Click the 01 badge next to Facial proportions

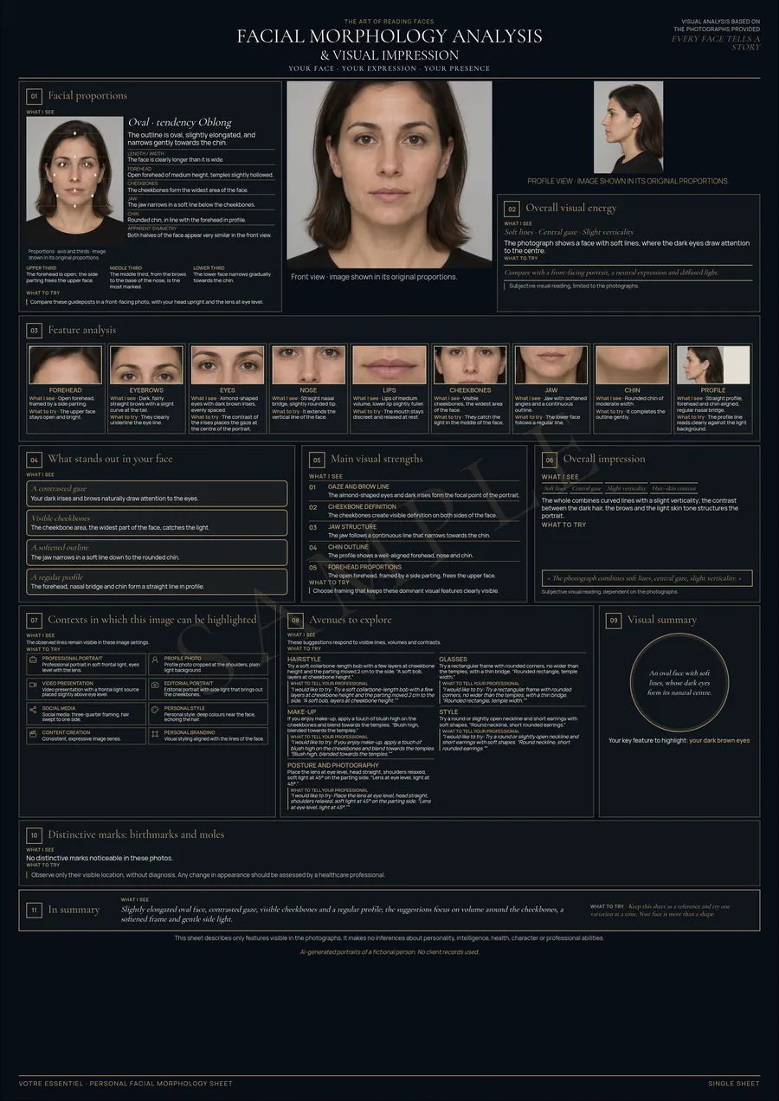pos(34,96)
